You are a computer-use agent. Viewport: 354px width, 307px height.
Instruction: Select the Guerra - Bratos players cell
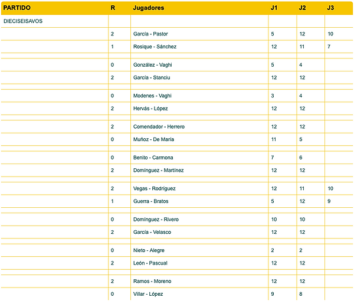pos(150,201)
